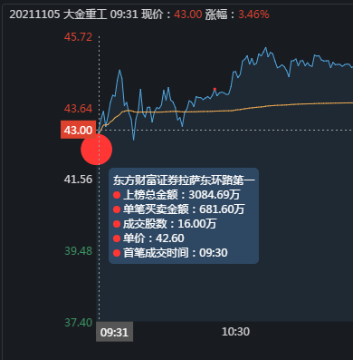The width and height of the screenshot is (353, 360).
Task: Click the 37.40 bottom price axis label
Action: (x=78, y=322)
